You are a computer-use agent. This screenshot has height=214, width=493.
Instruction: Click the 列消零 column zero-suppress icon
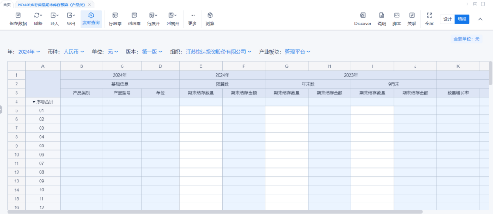point(134,16)
